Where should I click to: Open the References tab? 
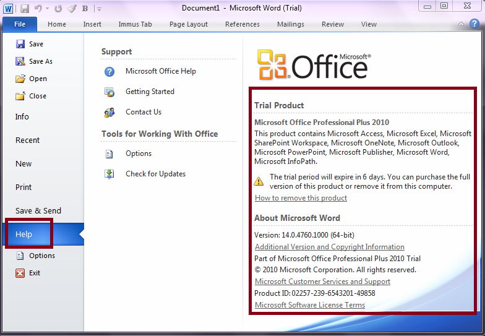[x=242, y=24]
